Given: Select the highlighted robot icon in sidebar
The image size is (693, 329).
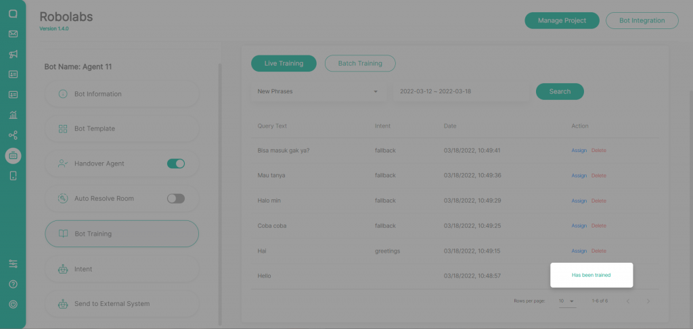Looking at the screenshot, I should pos(14,155).
